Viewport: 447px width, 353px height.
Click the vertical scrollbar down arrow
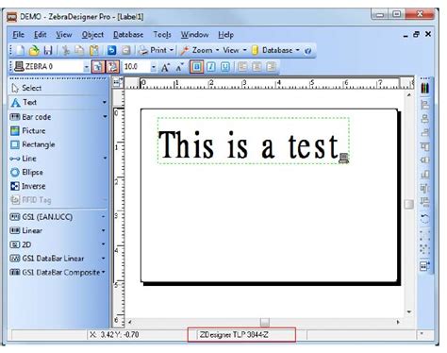click(408, 311)
